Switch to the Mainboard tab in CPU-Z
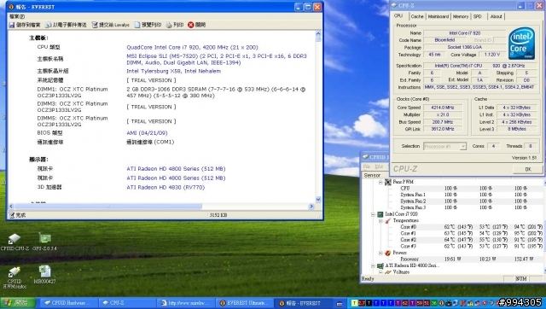546x309 pixels. point(438,16)
